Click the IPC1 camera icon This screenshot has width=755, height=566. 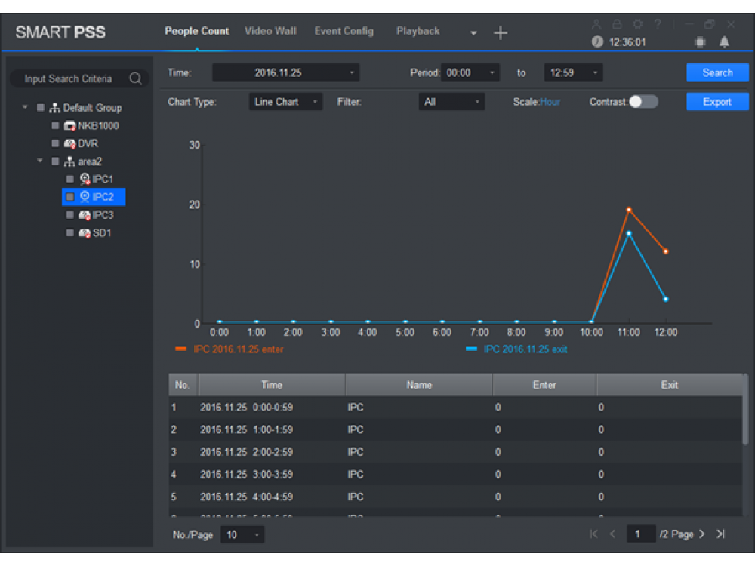(x=84, y=179)
